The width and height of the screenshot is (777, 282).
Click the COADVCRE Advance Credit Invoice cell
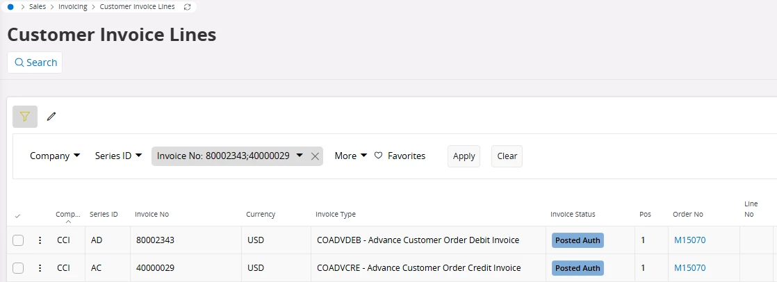[428, 268]
